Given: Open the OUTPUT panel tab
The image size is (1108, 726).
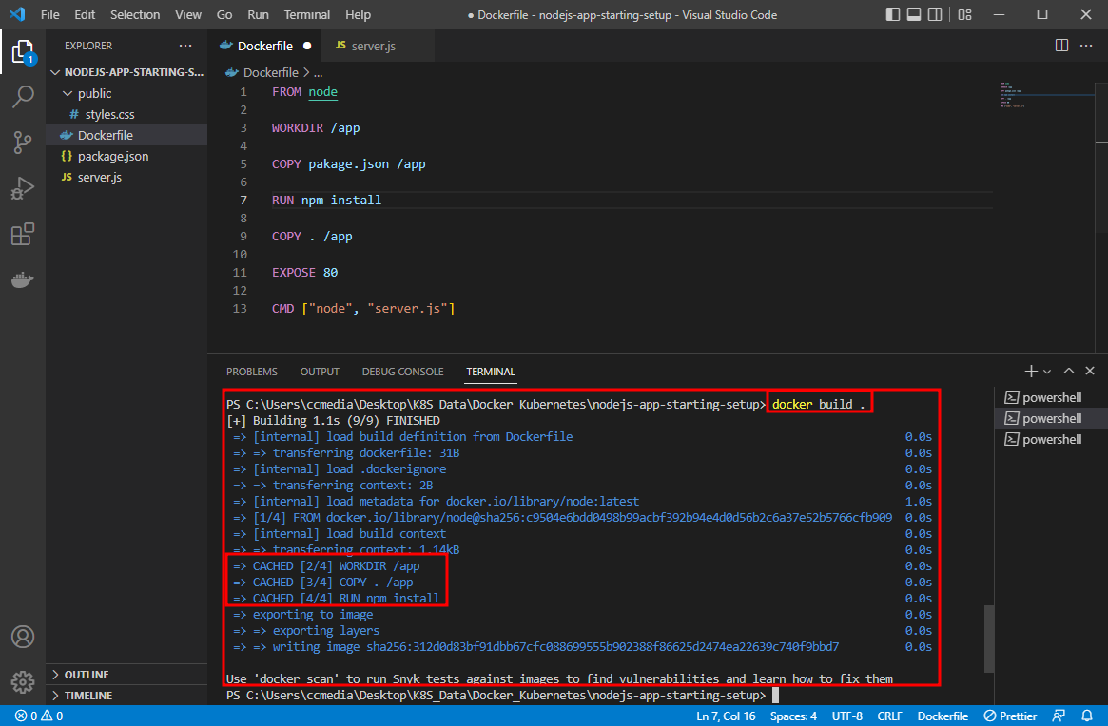Looking at the screenshot, I should click(x=320, y=372).
